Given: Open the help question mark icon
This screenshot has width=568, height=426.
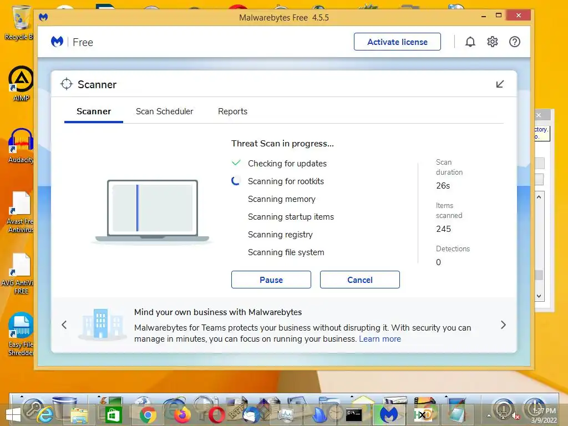Looking at the screenshot, I should coord(514,42).
